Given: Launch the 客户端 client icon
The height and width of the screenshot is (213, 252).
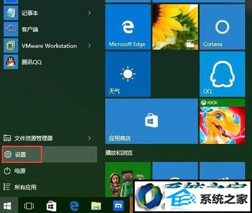Looking at the screenshot, I should [11, 29].
